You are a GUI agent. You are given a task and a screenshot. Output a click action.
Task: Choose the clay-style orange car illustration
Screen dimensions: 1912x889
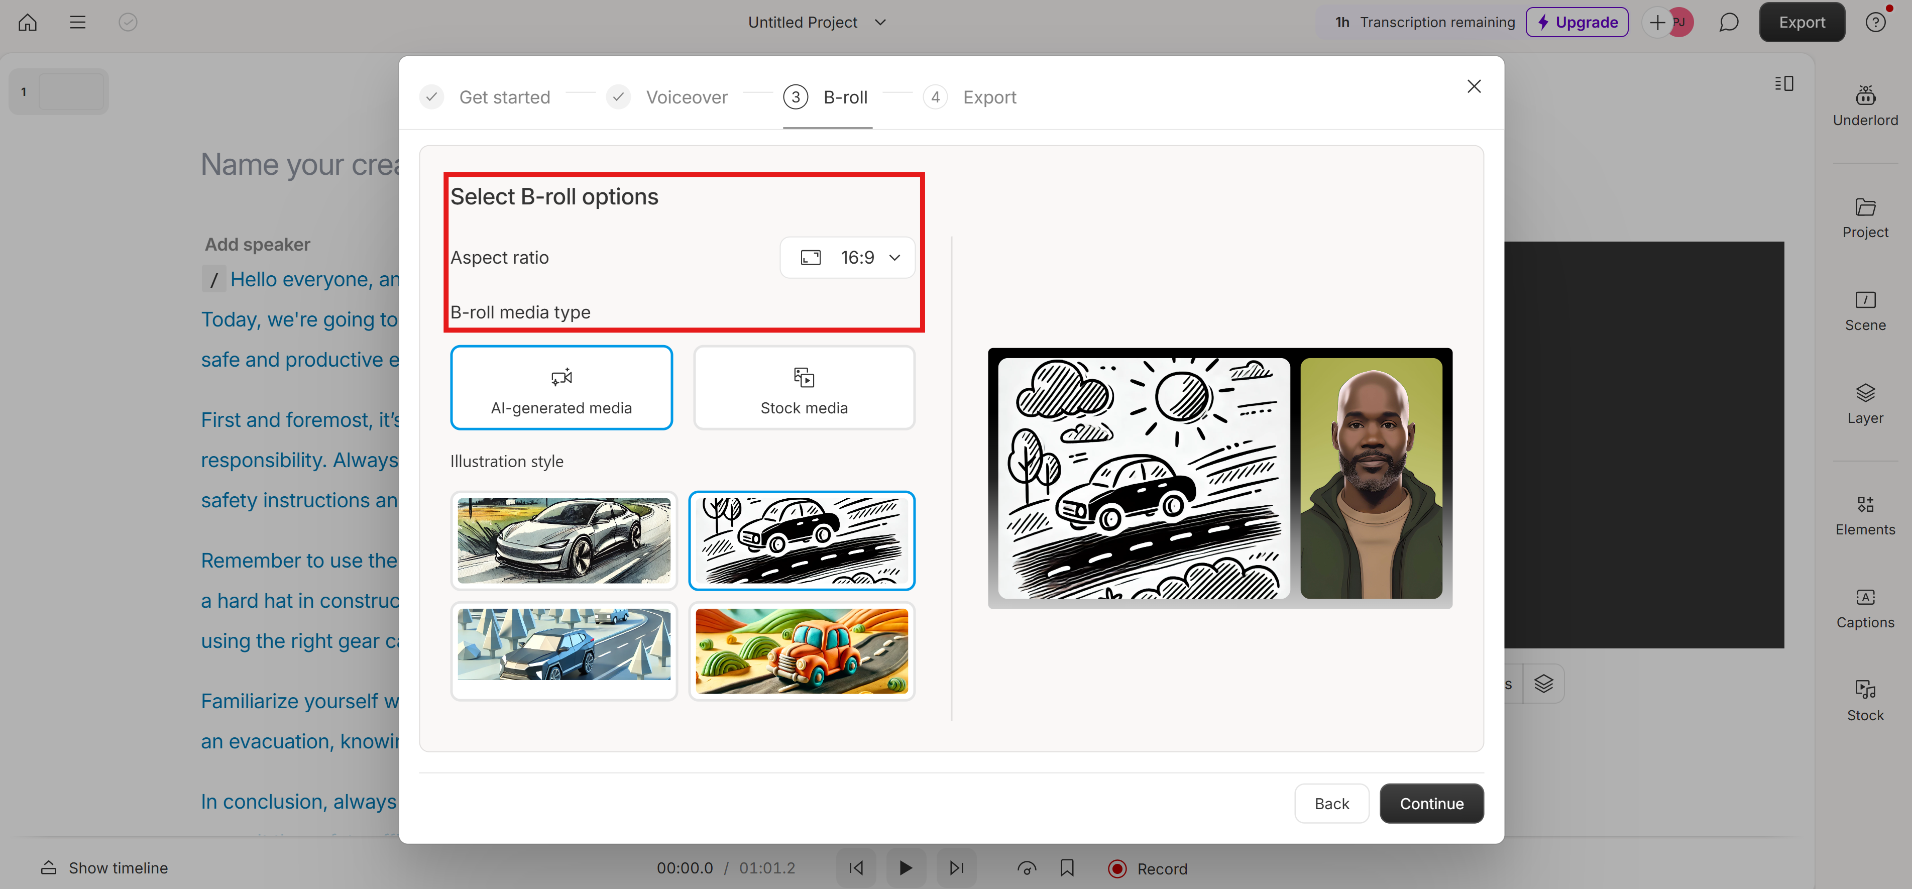tap(802, 651)
